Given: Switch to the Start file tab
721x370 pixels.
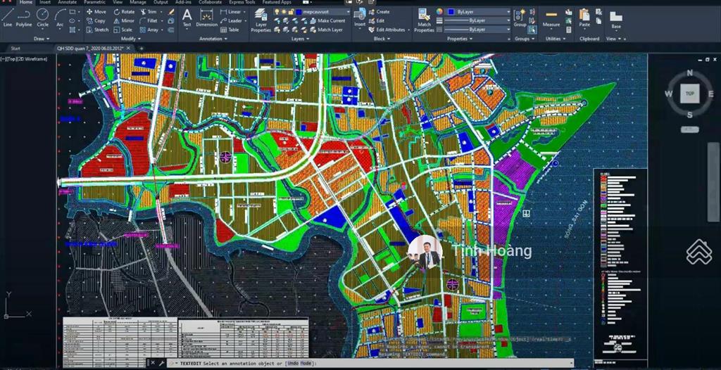Looking at the screenshot, I should click(15, 49).
